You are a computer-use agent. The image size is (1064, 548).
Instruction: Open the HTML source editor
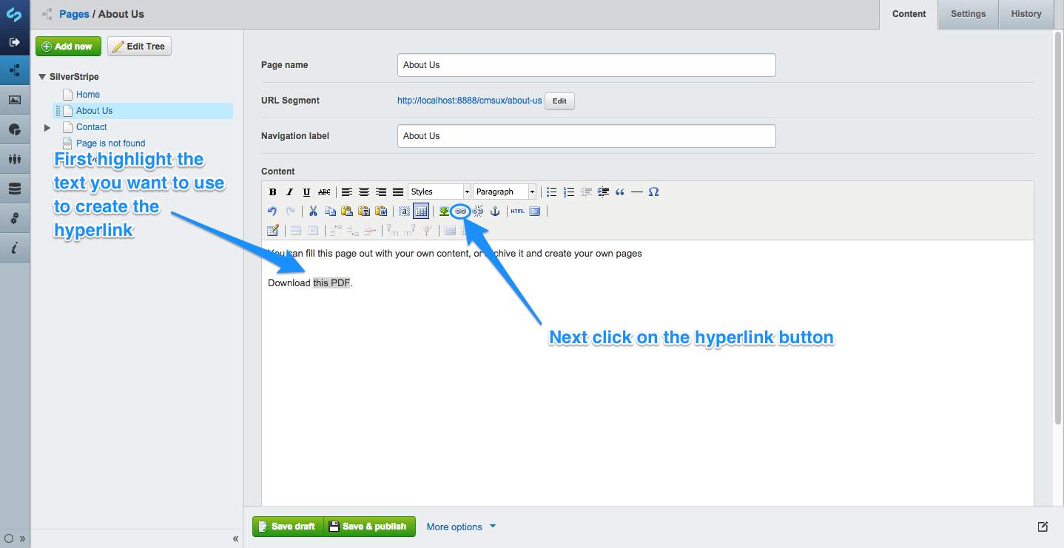click(516, 211)
